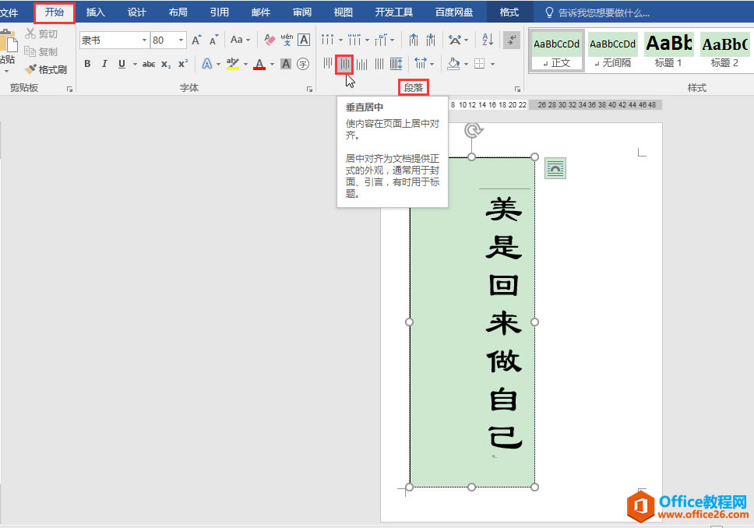Click the Copy (复制) button
754x528 pixels.
[x=41, y=51]
